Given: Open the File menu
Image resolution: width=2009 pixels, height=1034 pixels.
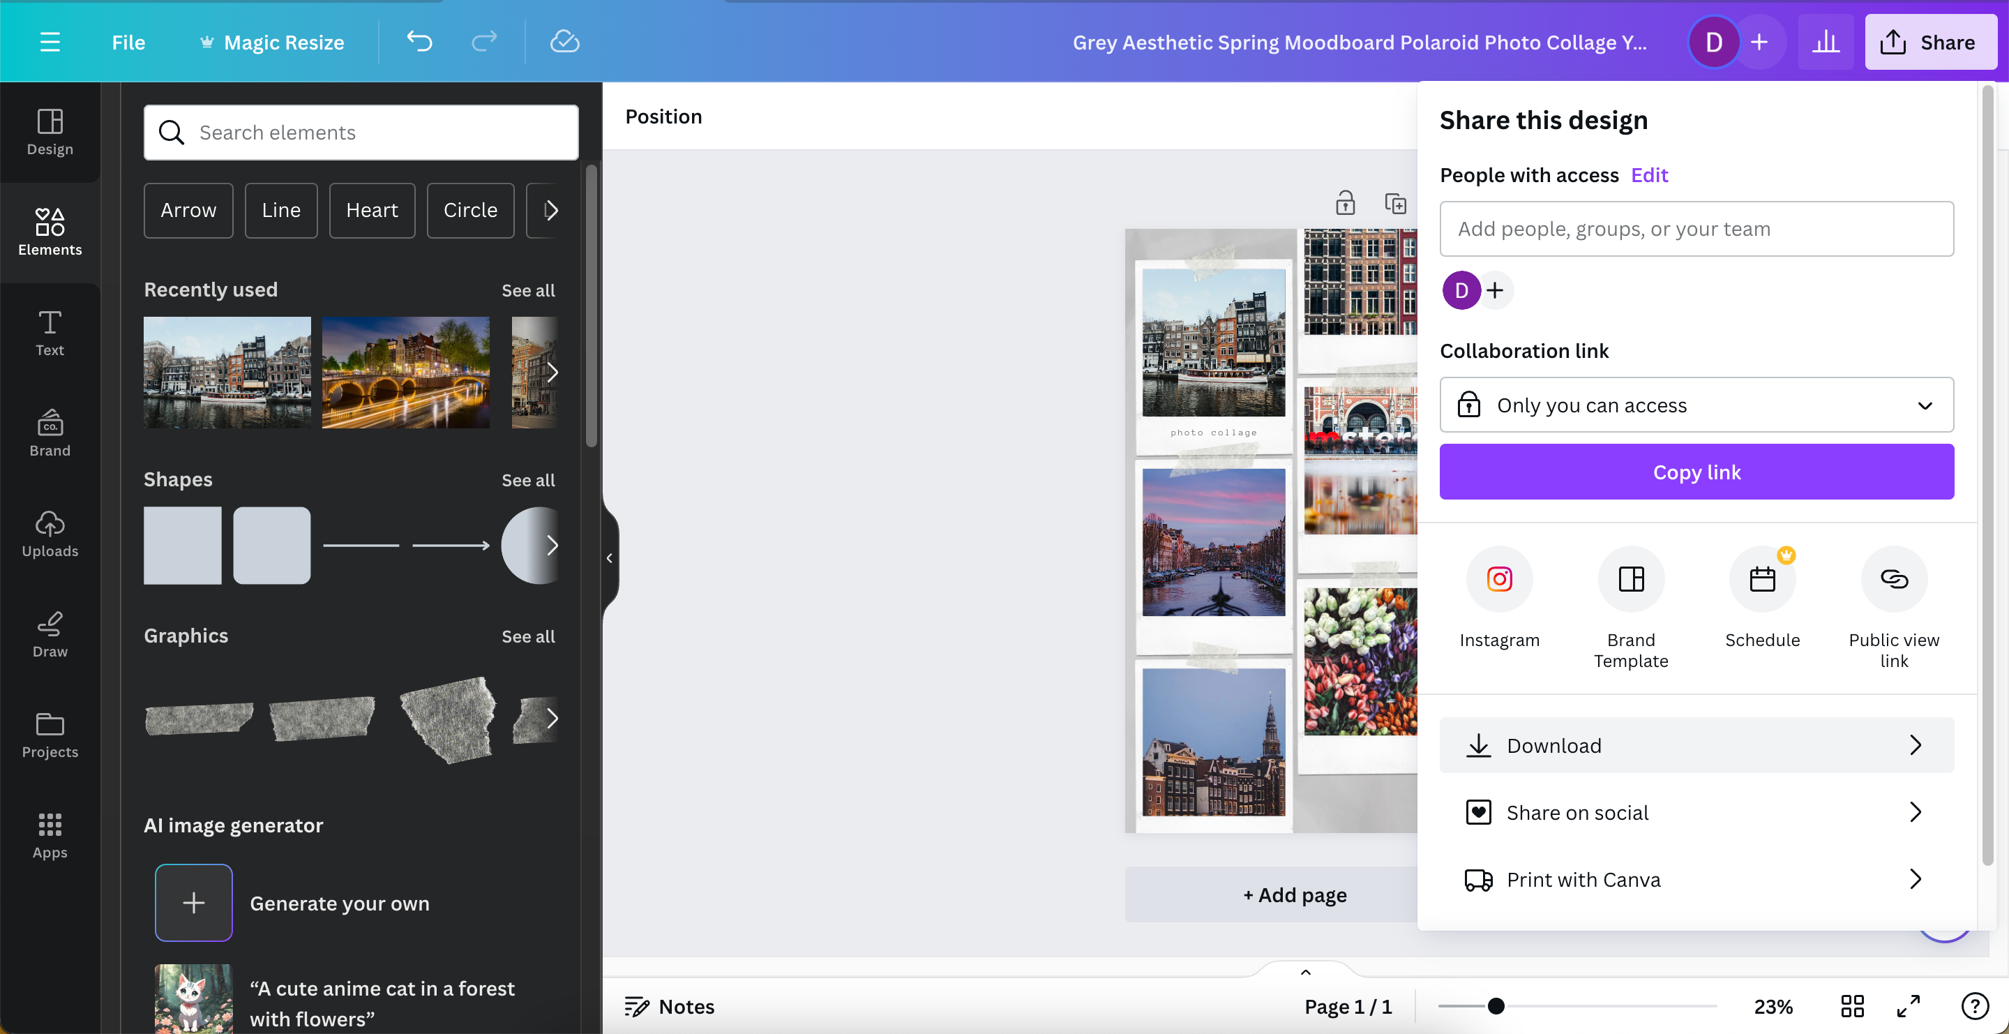Looking at the screenshot, I should 128,42.
